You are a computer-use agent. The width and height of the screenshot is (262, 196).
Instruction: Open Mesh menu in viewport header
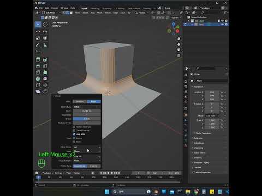(99, 13)
